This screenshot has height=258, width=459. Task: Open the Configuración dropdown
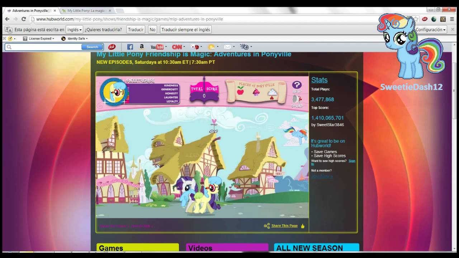[431, 29]
